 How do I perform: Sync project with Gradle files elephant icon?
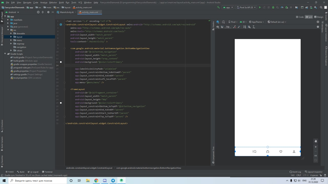(307, 7)
